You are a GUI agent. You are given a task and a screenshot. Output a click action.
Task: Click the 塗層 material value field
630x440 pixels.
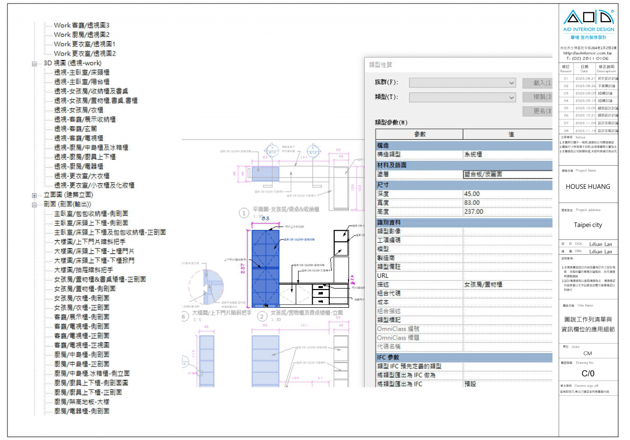pyautogui.click(x=507, y=174)
